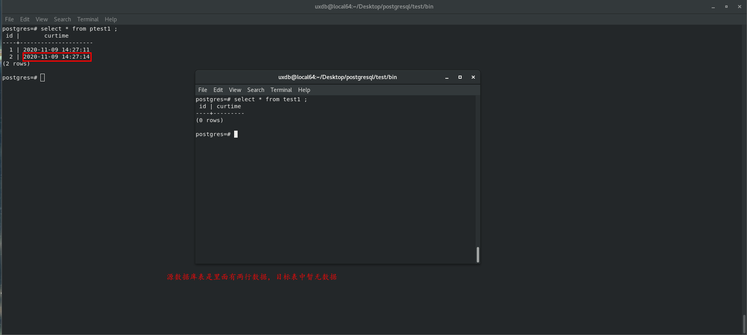This screenshot has height=335, width=747.
Task: Click the front terminal title bar text
Action: click(337, 77)
